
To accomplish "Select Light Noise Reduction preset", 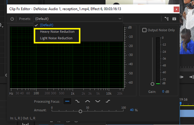I will click(56, 38).
